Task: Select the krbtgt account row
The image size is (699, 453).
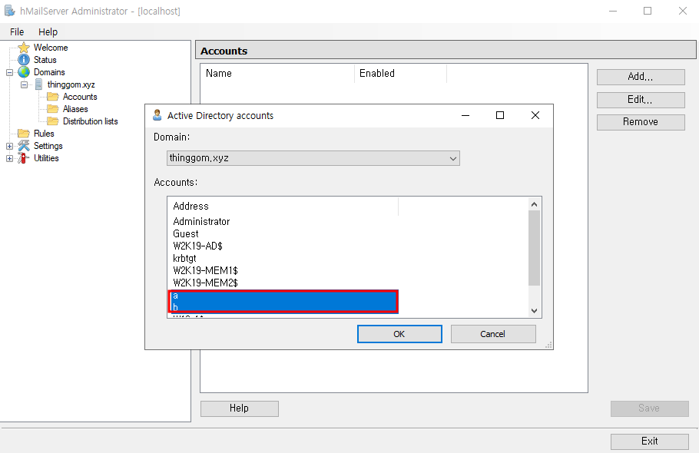Action: point(283,258)
